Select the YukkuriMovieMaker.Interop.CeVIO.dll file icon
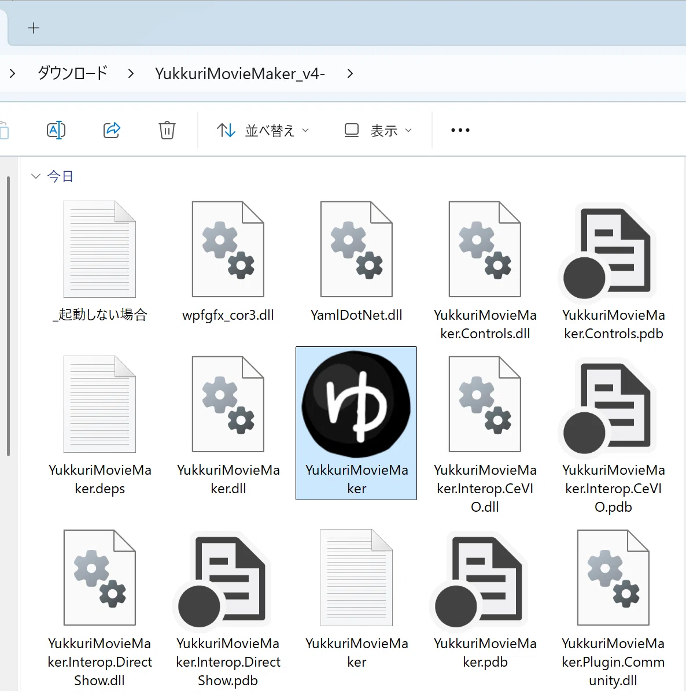 (485, 404)
